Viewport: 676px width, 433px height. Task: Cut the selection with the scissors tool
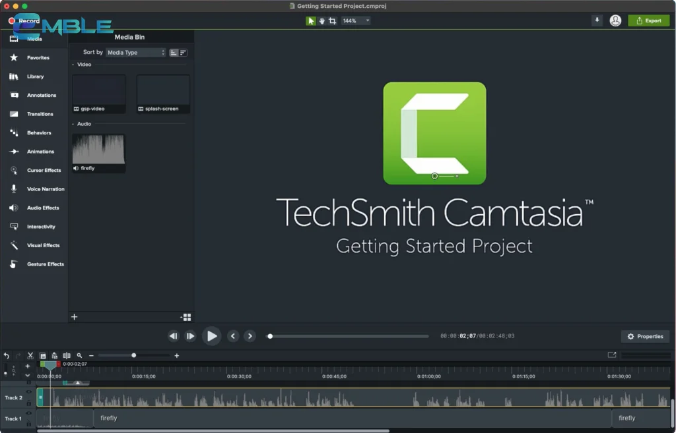tap(30, 355)
